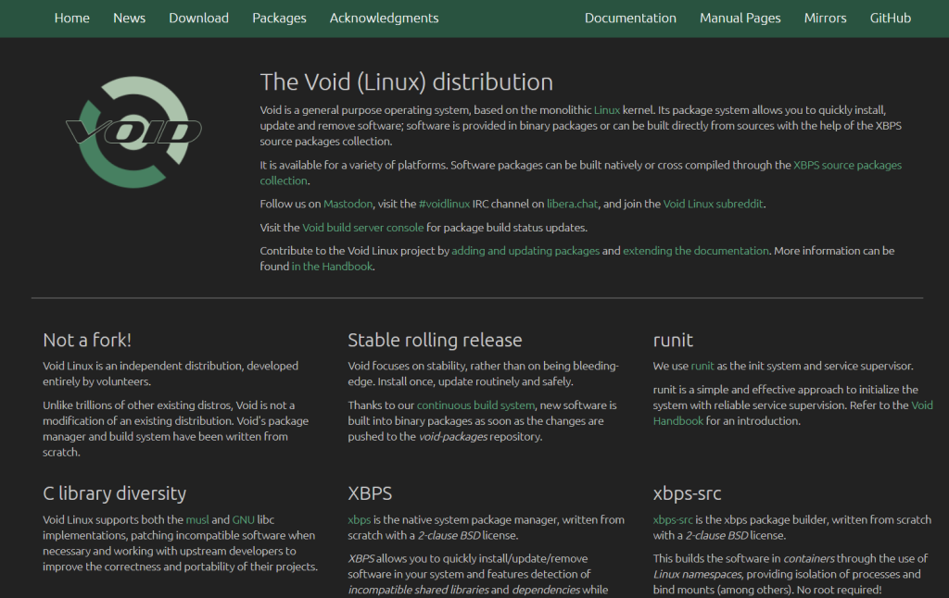
Task: Open Documentation in the navbar
Action: 630,19
